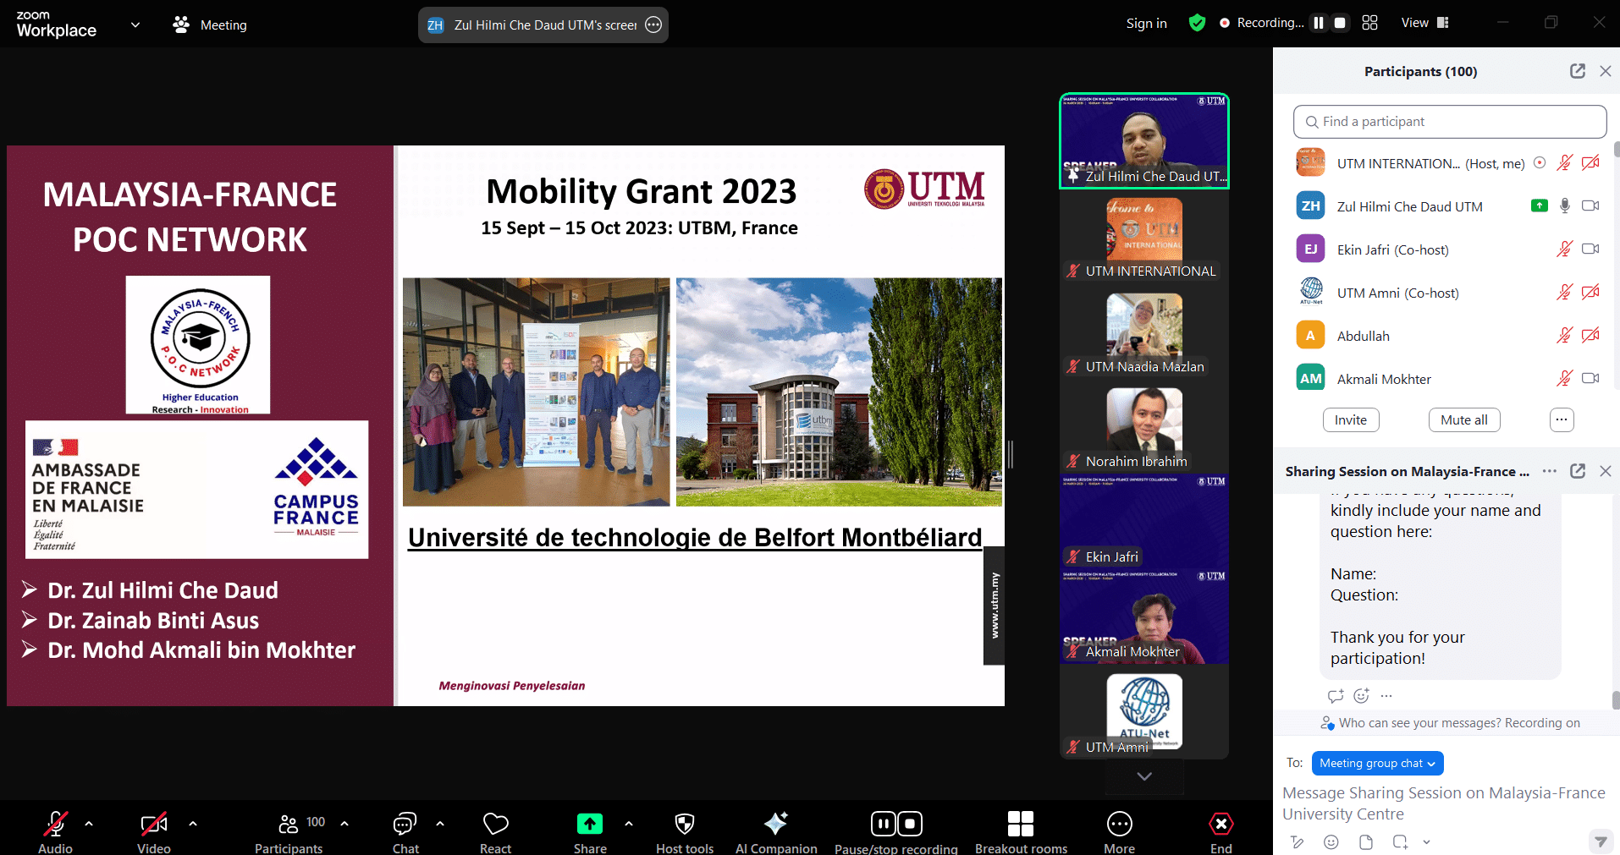
Task: Stop the recording from bottom toolbar
Action: 910,824
